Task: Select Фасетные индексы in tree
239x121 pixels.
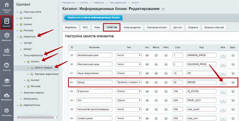Action: click(x=34, y=93)
